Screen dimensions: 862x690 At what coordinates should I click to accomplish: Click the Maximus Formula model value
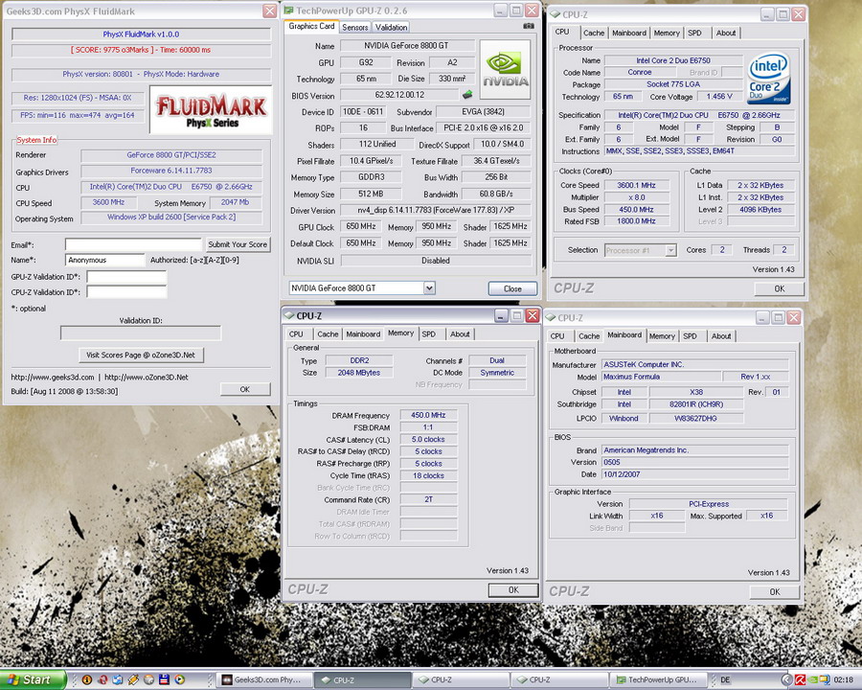[x=661, y=377]
